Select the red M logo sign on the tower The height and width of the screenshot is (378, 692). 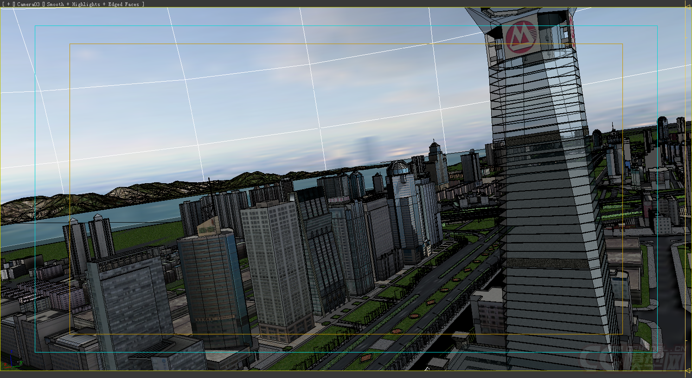pyautogui.click(x=520, y=38)
